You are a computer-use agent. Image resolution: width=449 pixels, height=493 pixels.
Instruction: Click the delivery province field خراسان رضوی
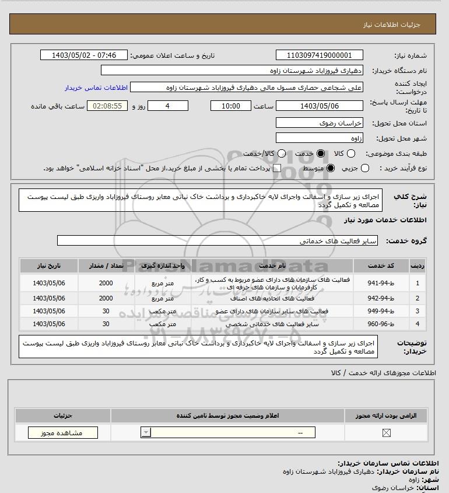(x=319, y=123)
